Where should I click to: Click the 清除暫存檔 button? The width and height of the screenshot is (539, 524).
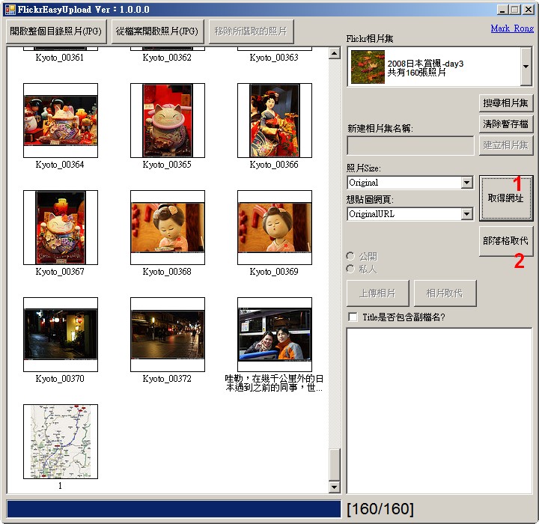point(505,124)
